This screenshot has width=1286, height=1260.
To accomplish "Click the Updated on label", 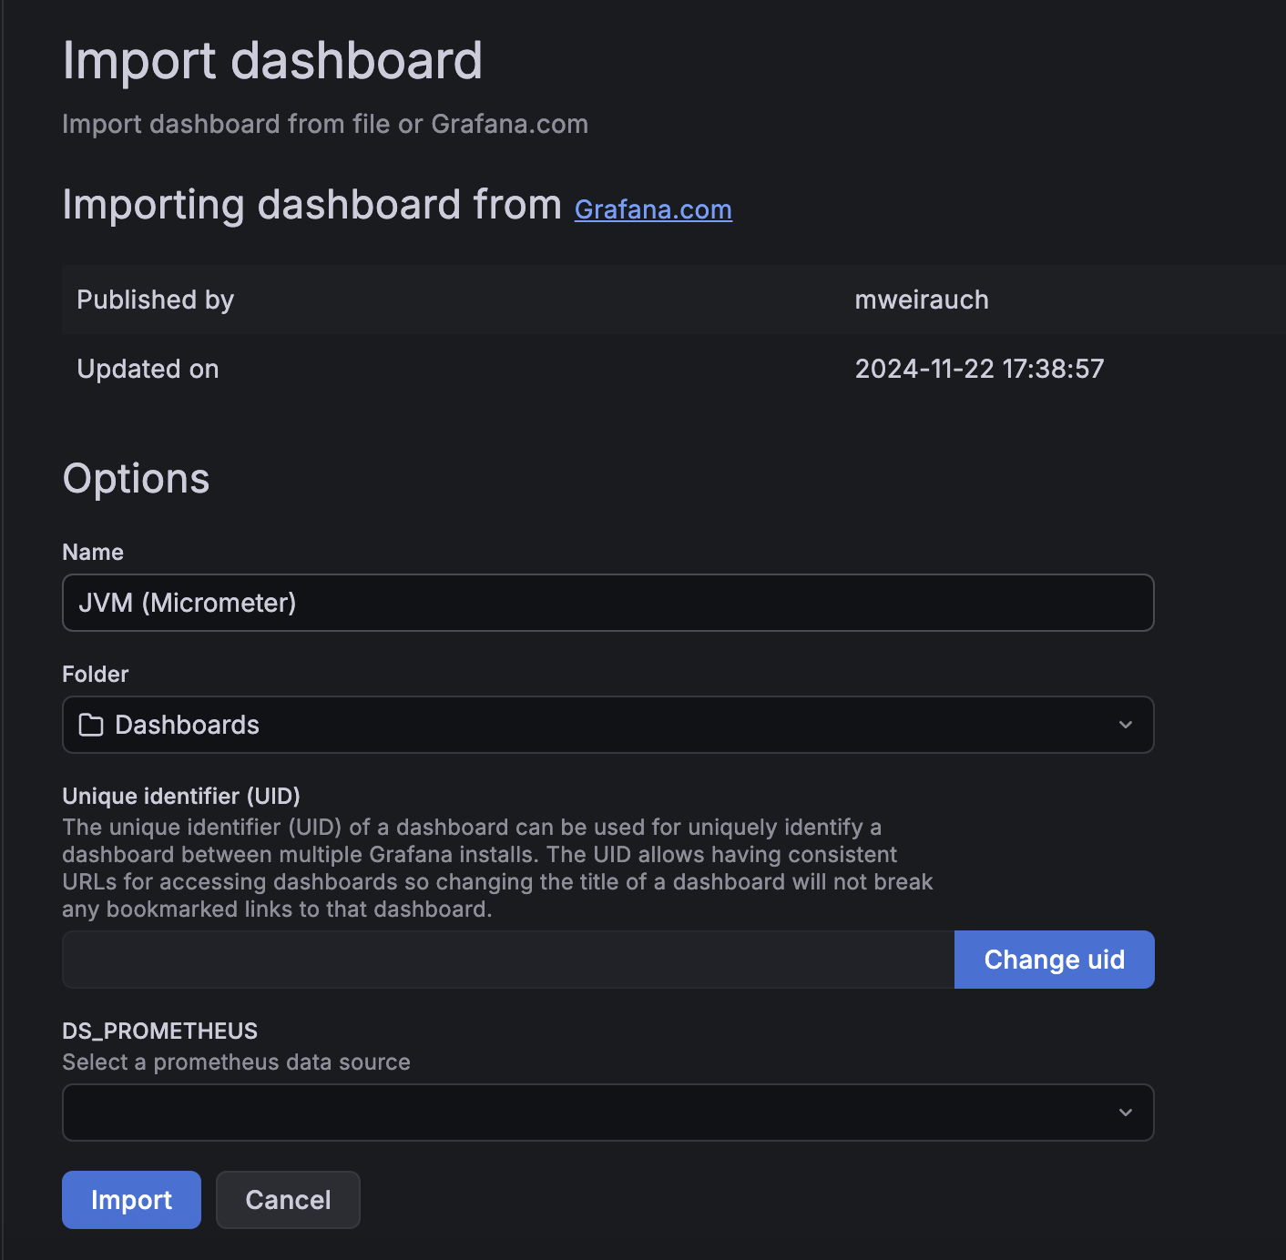I will tap(148, 369).
